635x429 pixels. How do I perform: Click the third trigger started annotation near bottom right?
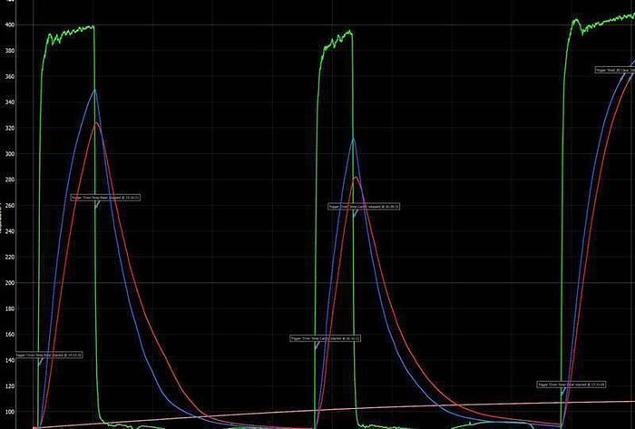(x=571, y=384)
